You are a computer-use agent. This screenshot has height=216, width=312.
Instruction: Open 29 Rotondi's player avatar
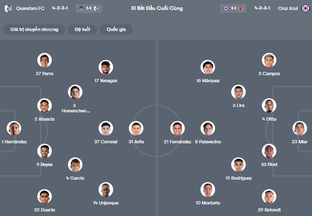[269, 197]
